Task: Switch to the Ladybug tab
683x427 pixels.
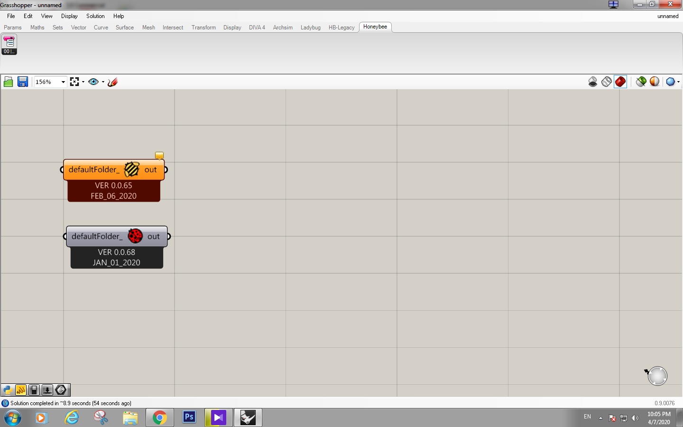Action: point(311,28)
